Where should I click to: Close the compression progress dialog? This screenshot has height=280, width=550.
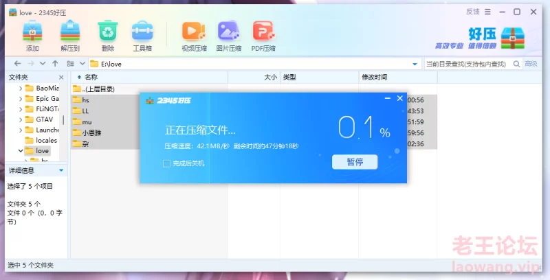click(x=400, y=98)
